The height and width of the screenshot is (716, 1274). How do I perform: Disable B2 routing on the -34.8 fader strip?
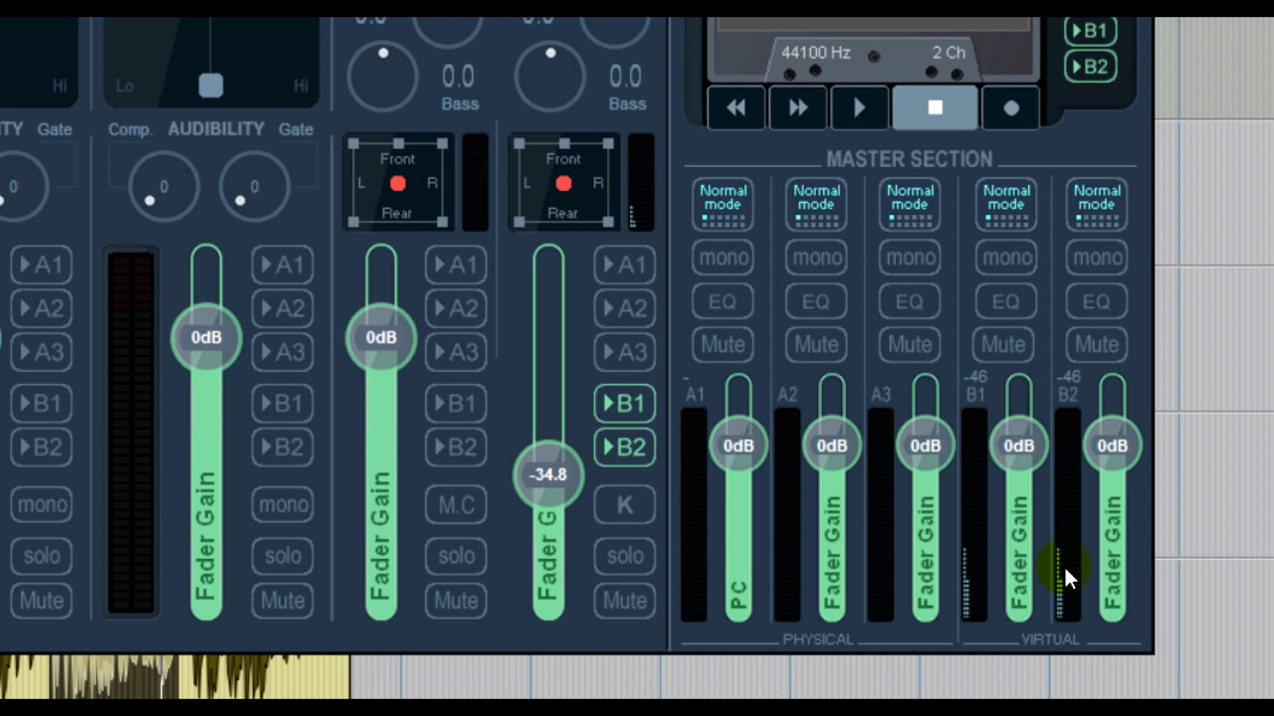[x=625, y=447]
